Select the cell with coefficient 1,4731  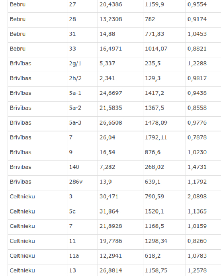click(x=203, y=167)
